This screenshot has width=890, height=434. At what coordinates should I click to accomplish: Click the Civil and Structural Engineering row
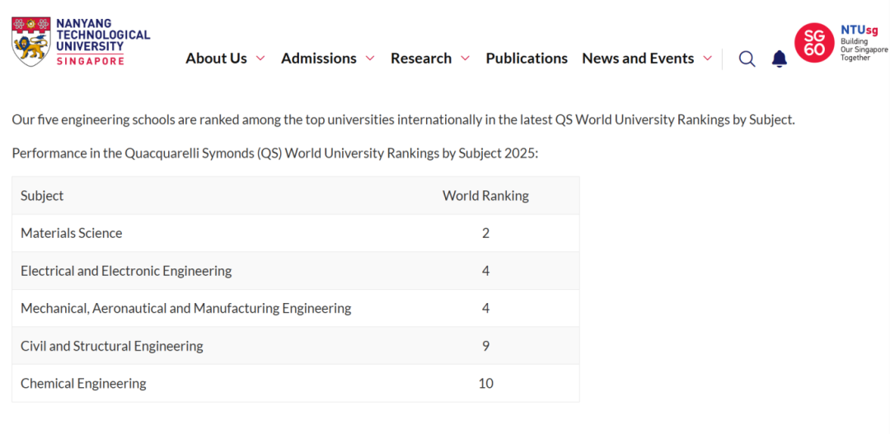[112, 346]
